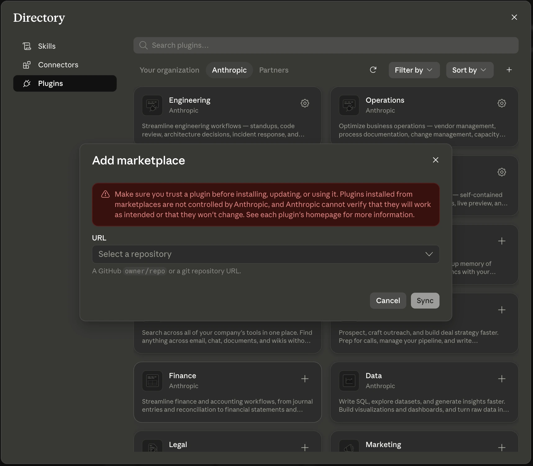Click Cancel in Add marketplace dialog
The image size is (533, 466).
coord(388,301)
